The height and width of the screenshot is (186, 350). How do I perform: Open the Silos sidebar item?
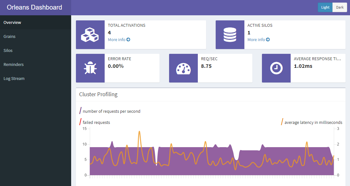[8, 51]
